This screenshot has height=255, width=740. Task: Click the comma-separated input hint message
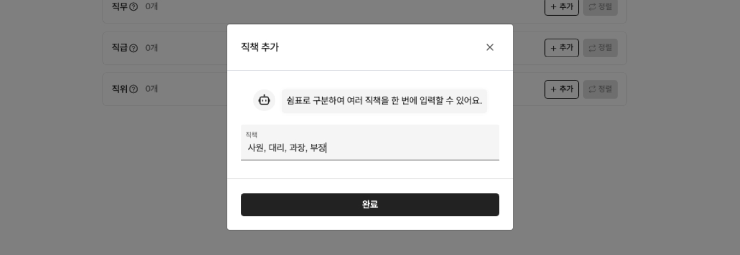click(384, 101)
